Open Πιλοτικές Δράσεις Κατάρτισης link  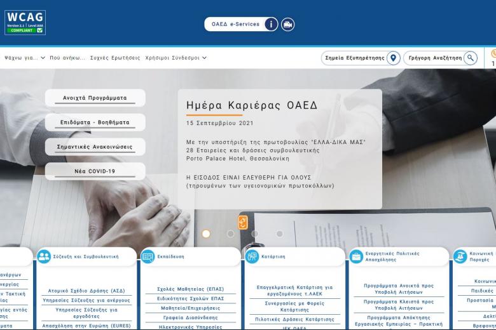click(294, 319)
